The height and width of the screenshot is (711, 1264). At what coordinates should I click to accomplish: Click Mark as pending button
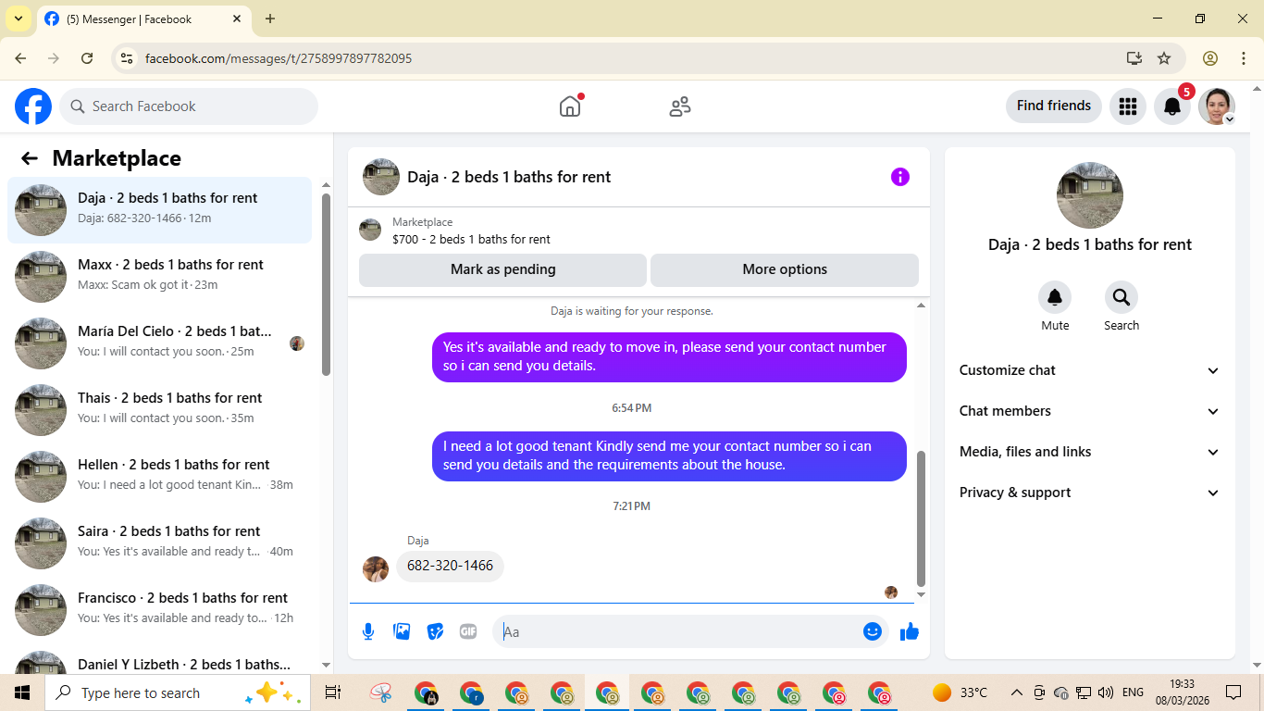pos(502,269)
